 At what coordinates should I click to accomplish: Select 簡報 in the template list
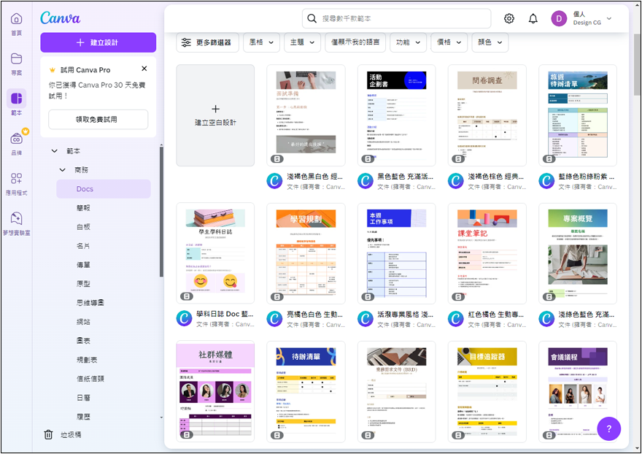click(84, 208)
